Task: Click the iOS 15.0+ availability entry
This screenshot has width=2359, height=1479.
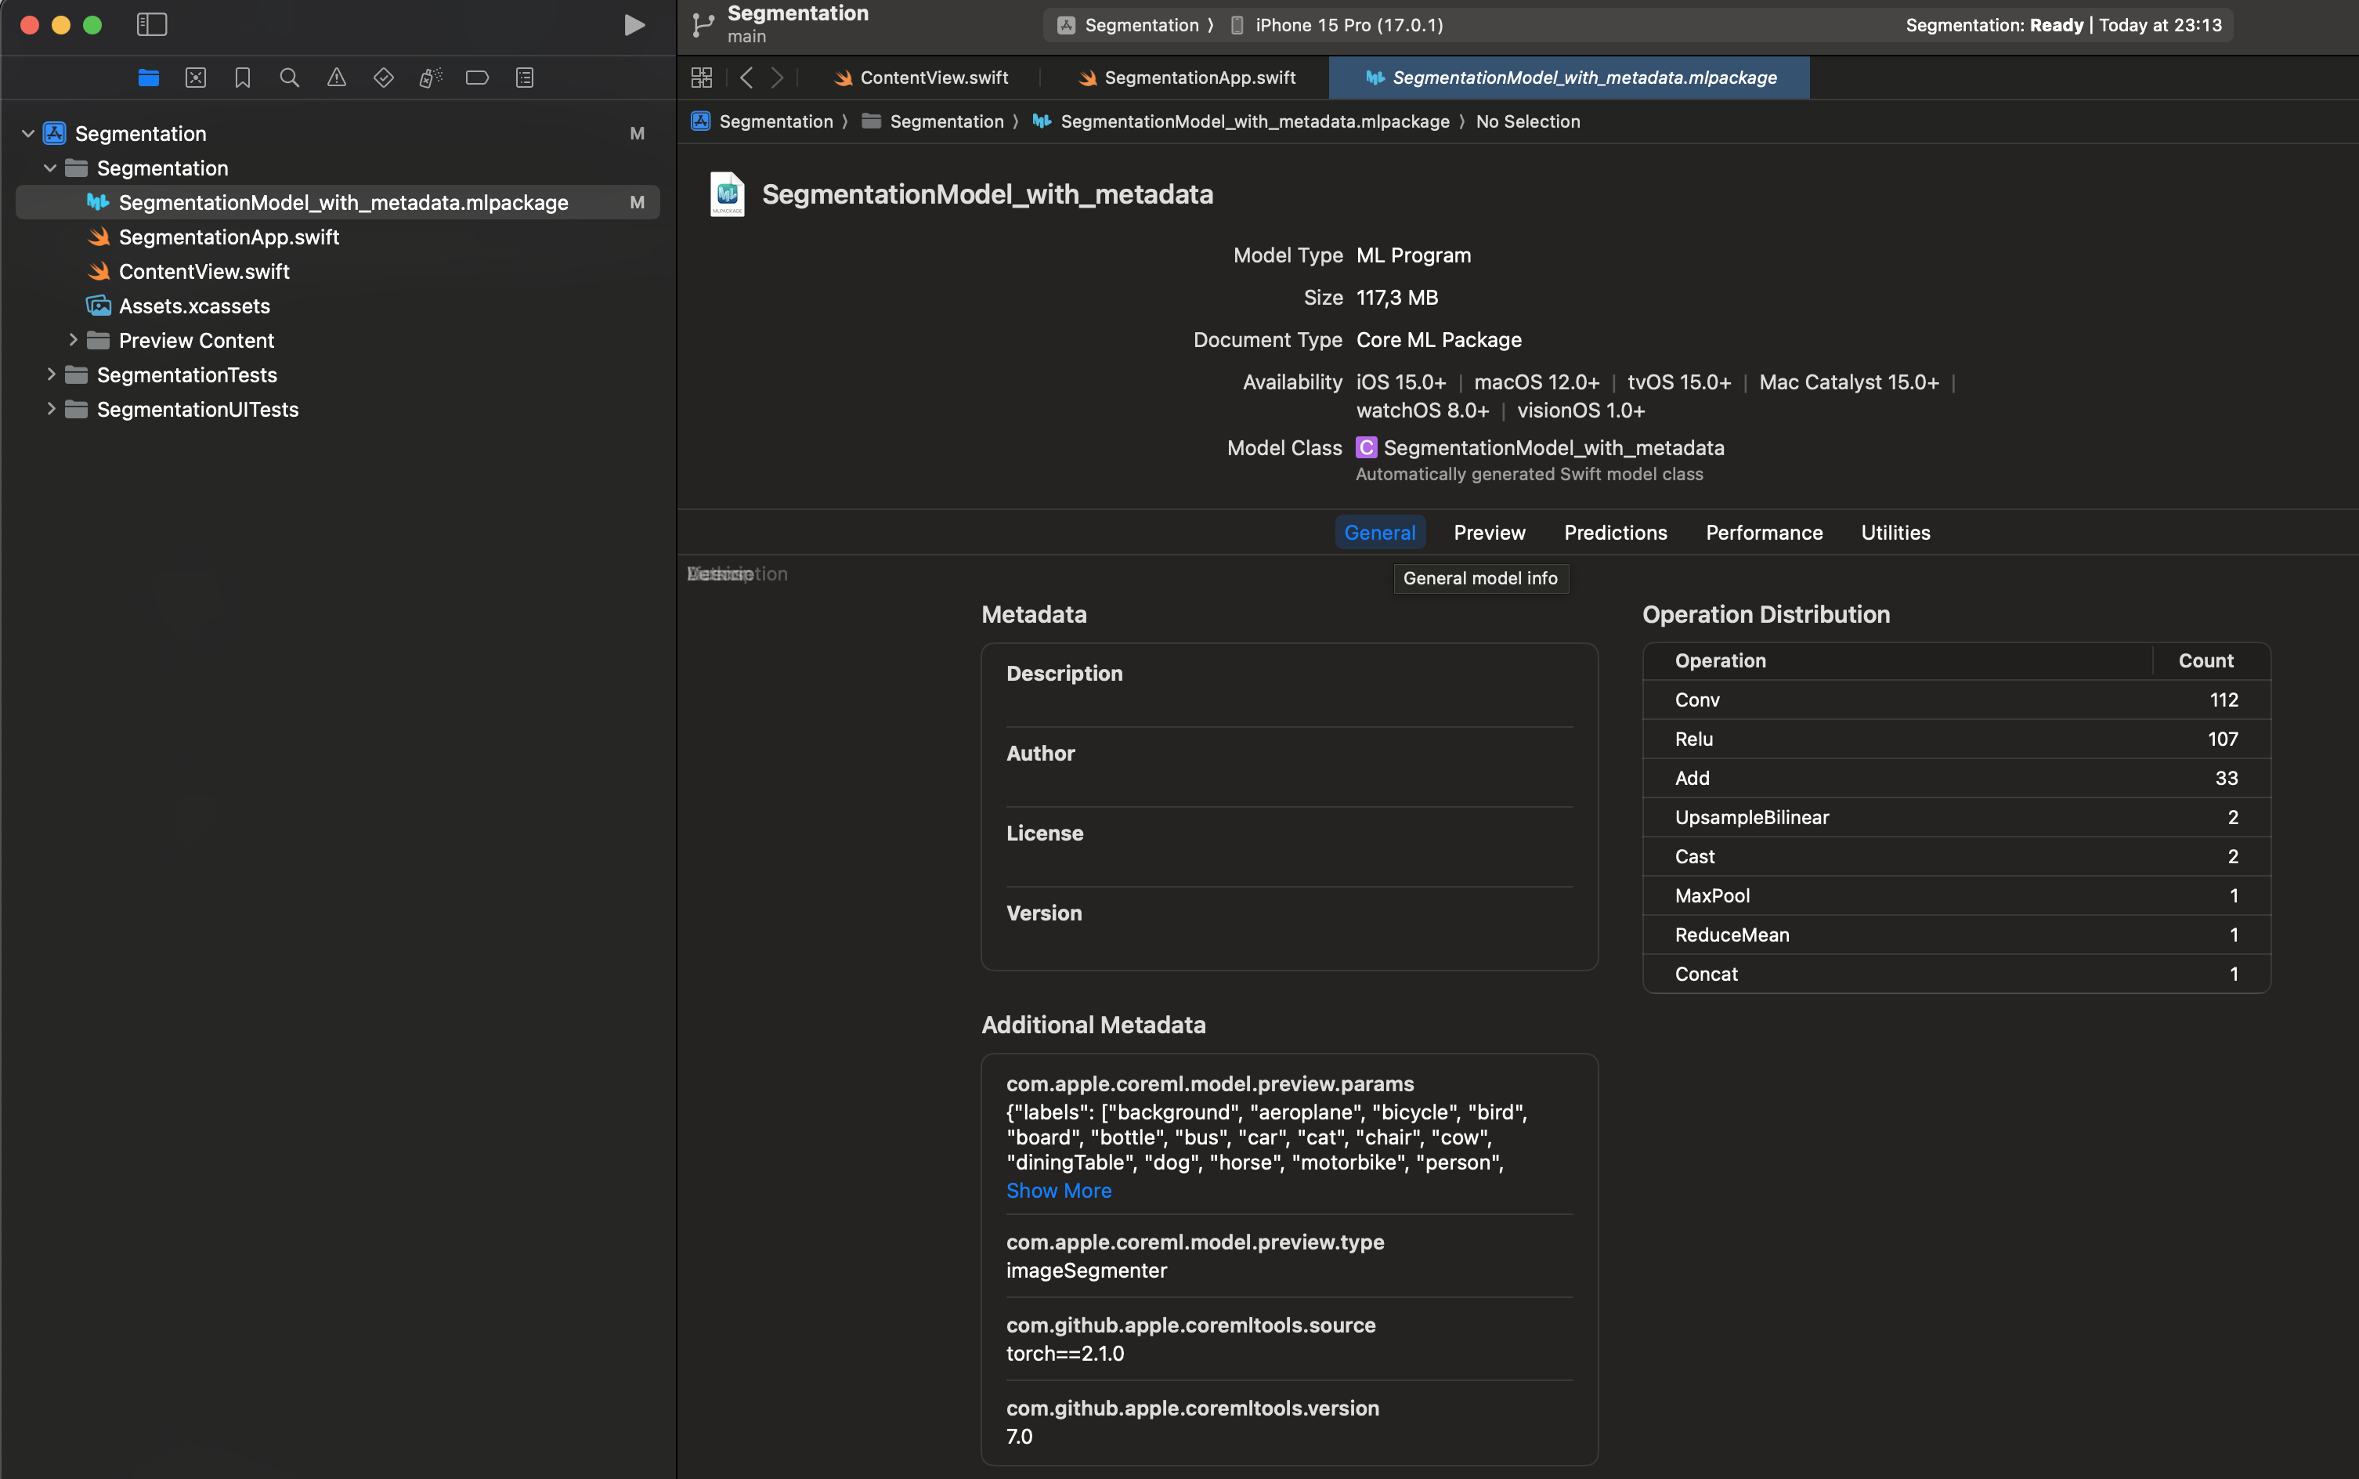Action: pyautogui.click(x=1400, y=382)
